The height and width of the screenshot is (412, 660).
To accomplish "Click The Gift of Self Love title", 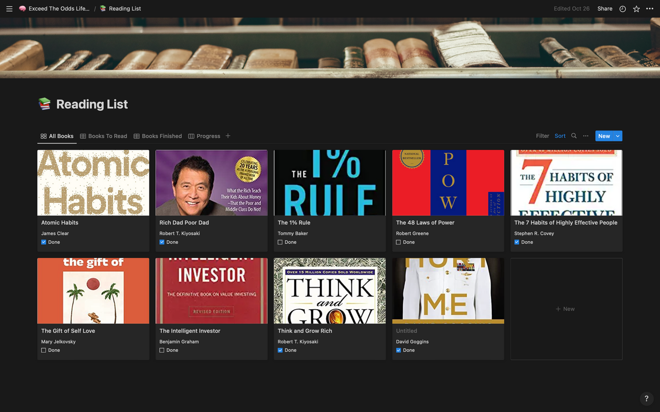I will [x=68, y=331].
